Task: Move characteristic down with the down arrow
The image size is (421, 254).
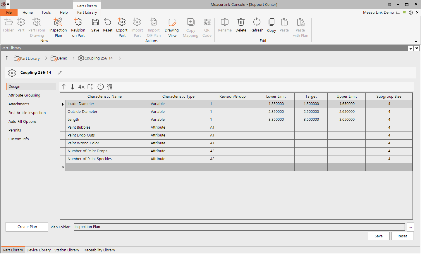Action: coord(73,87)
